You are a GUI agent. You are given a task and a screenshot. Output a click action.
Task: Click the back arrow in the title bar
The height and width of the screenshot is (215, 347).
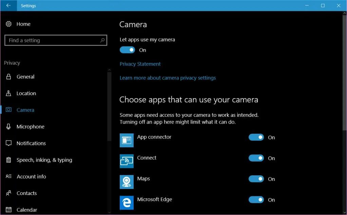coord(8,5)
